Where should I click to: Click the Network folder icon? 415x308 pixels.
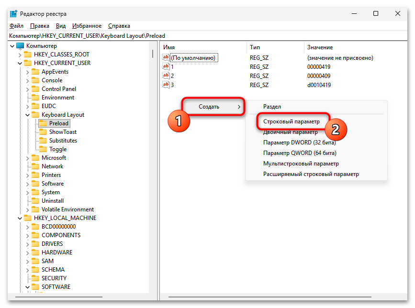click(35, 166)
